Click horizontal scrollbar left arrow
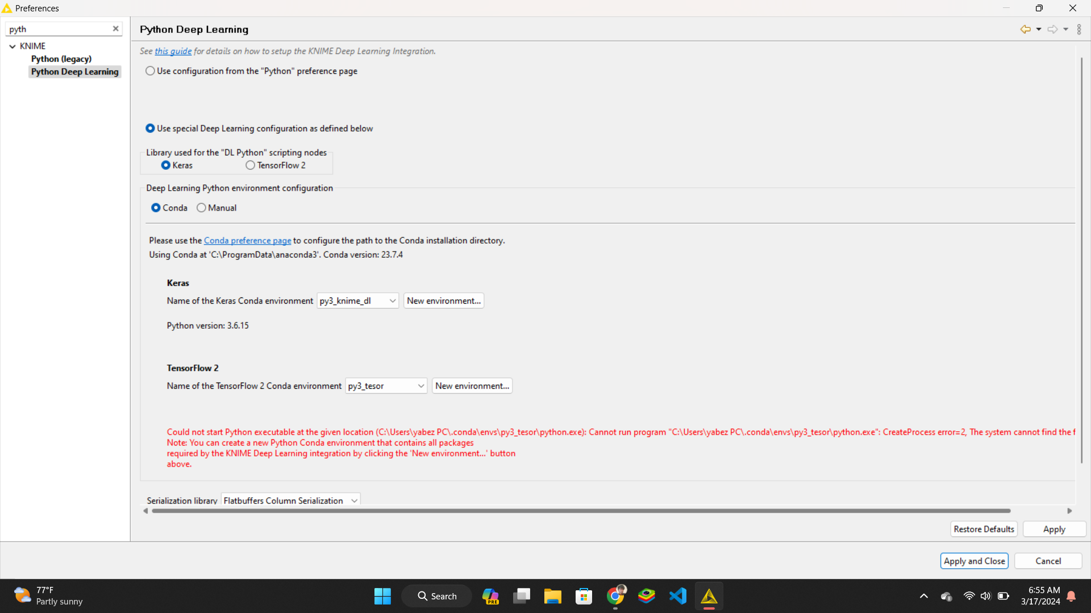Viewport: 1091px width, 613px height. pyautogui.click(x=145, y=511)
